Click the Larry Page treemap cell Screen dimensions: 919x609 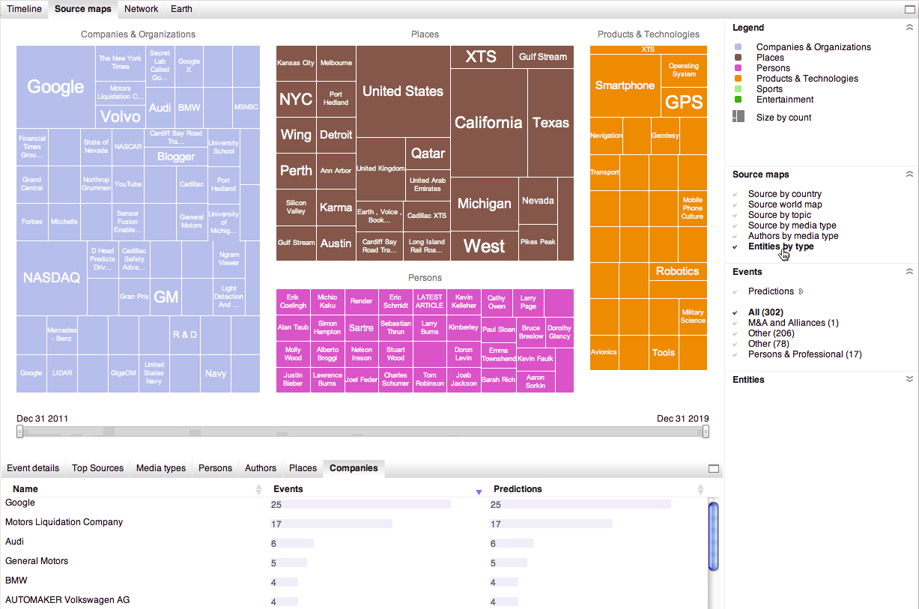[x=528, y=302]
